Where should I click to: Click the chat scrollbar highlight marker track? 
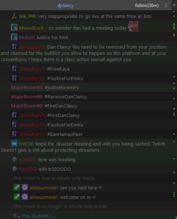174,114
